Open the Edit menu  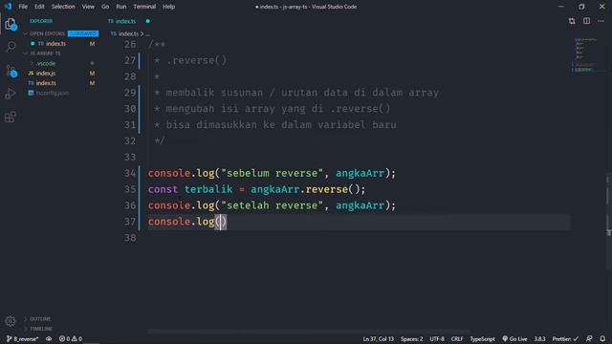39,7
